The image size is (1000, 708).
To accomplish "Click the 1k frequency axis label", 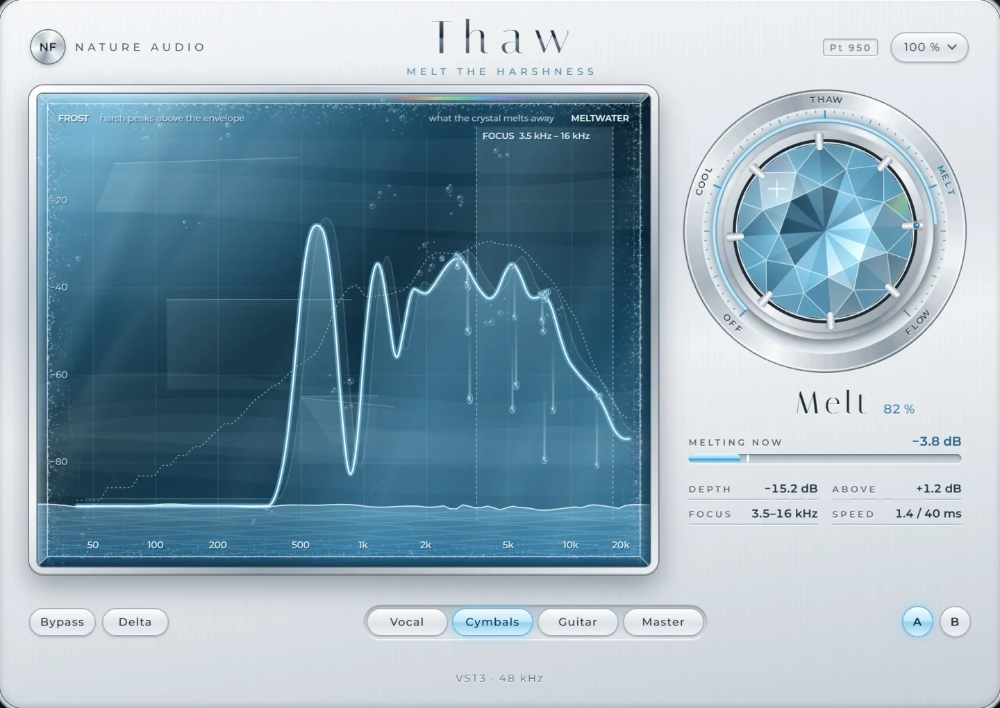I will coord(363,545).
